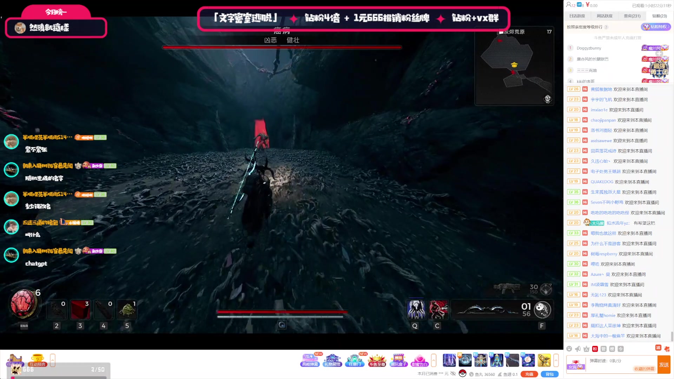This screenshot has height=379, width=674.
Task: Expand the activity icons panel chevron
Action: (x=434, y=360)
